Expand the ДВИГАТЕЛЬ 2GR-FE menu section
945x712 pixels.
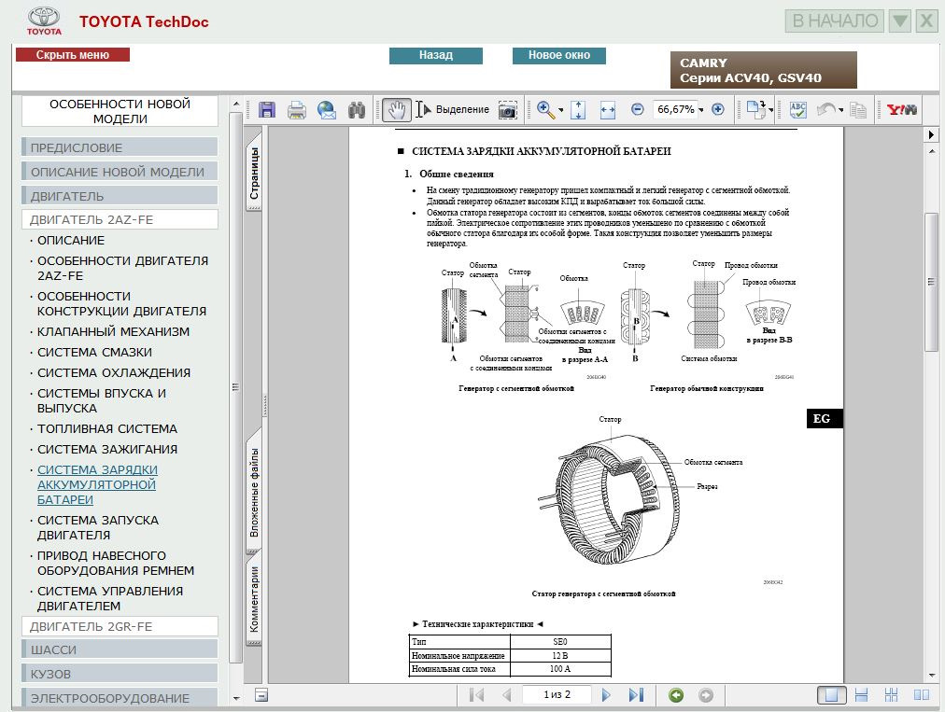coord(120,627)
